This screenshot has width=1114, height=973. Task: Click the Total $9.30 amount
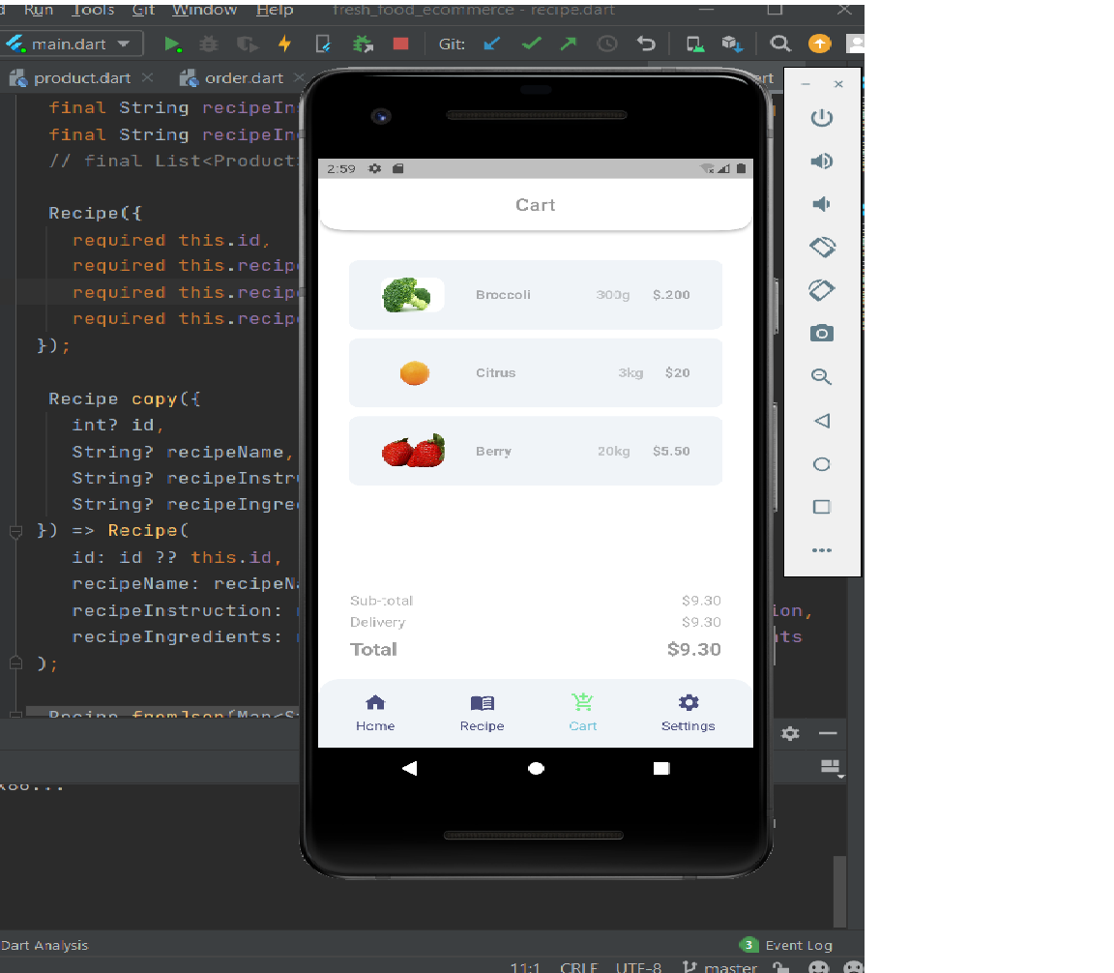[694, 650]
